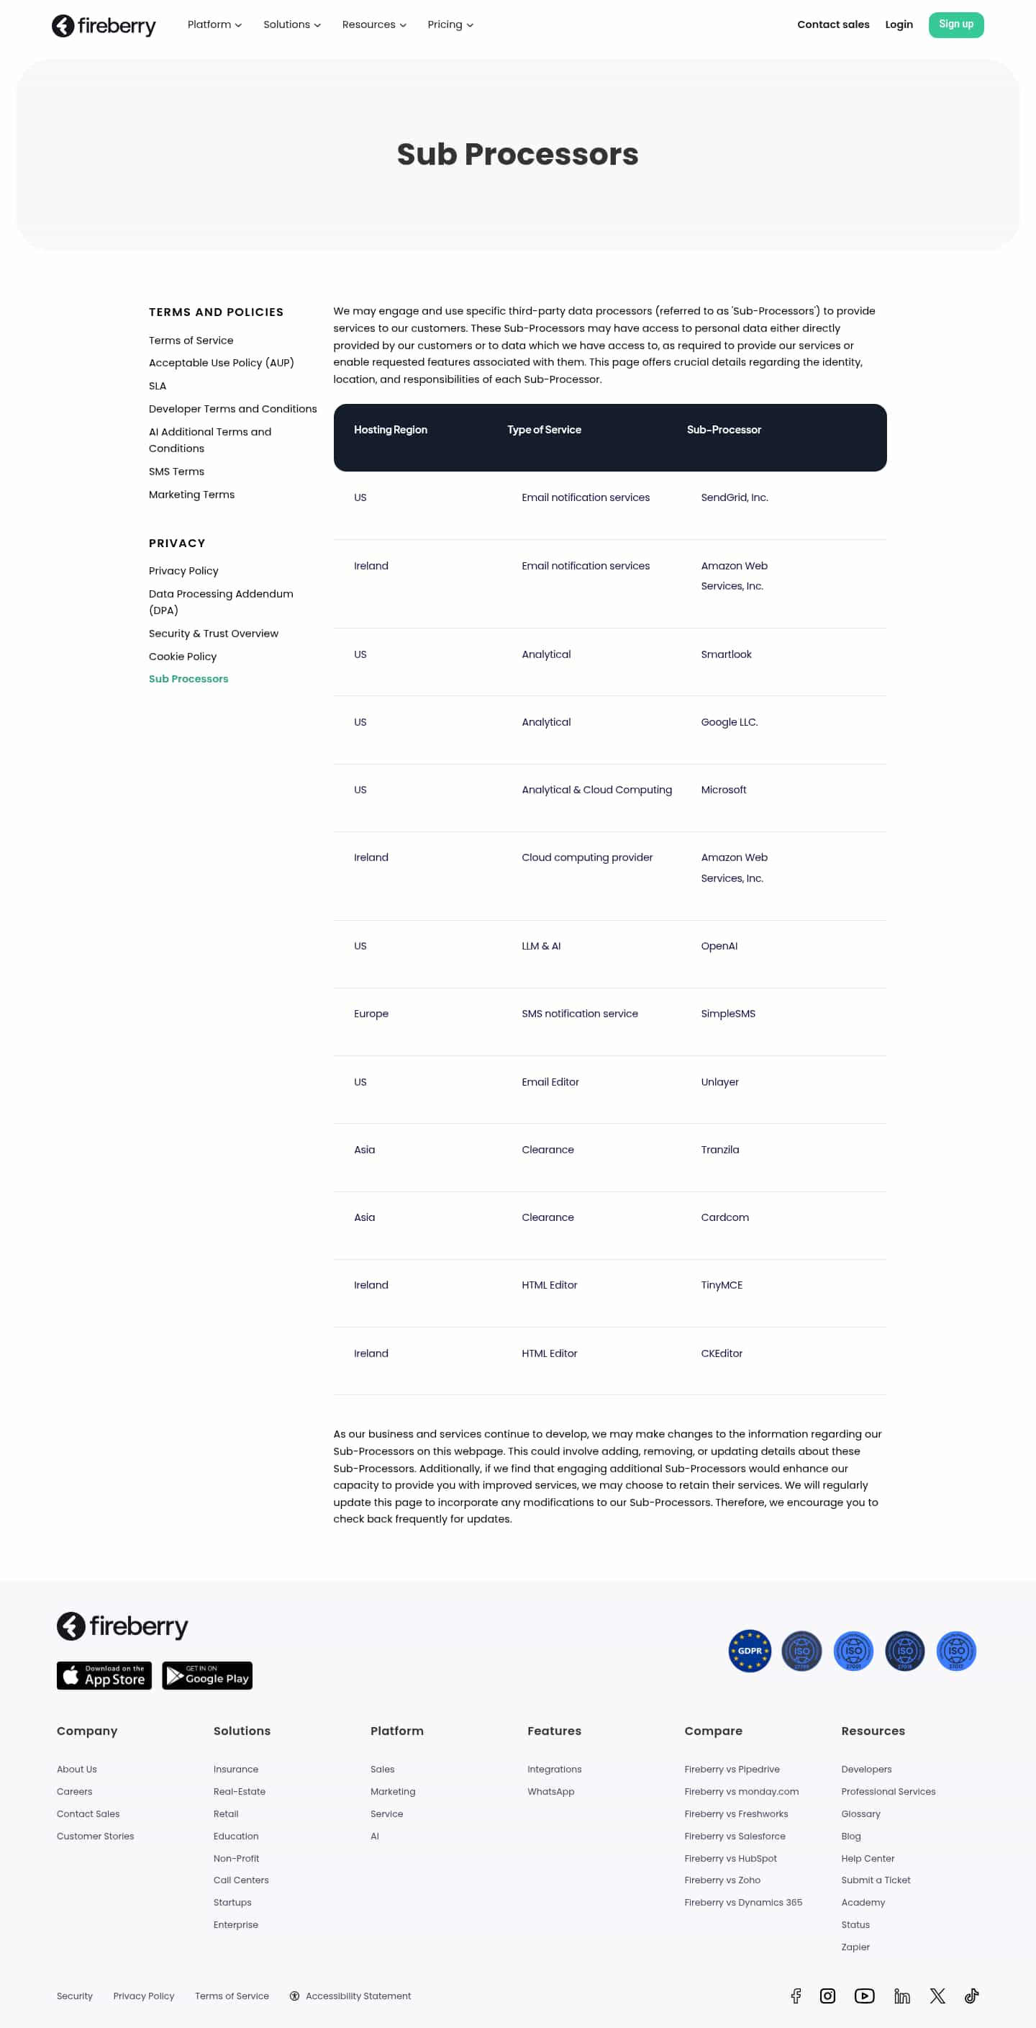Open Data Processing Addendum (DPA) page

coord(220,601)
